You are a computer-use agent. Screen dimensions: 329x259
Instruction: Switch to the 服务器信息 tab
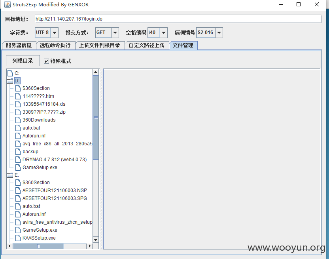19,46
